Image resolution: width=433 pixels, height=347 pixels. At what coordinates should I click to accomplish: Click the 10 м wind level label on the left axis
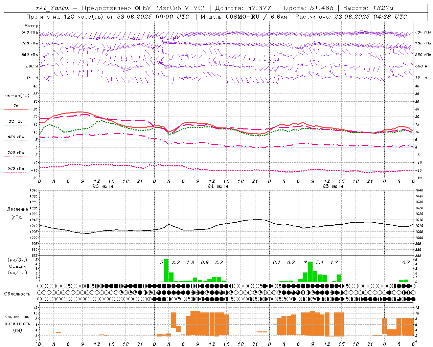click(32, 77)
